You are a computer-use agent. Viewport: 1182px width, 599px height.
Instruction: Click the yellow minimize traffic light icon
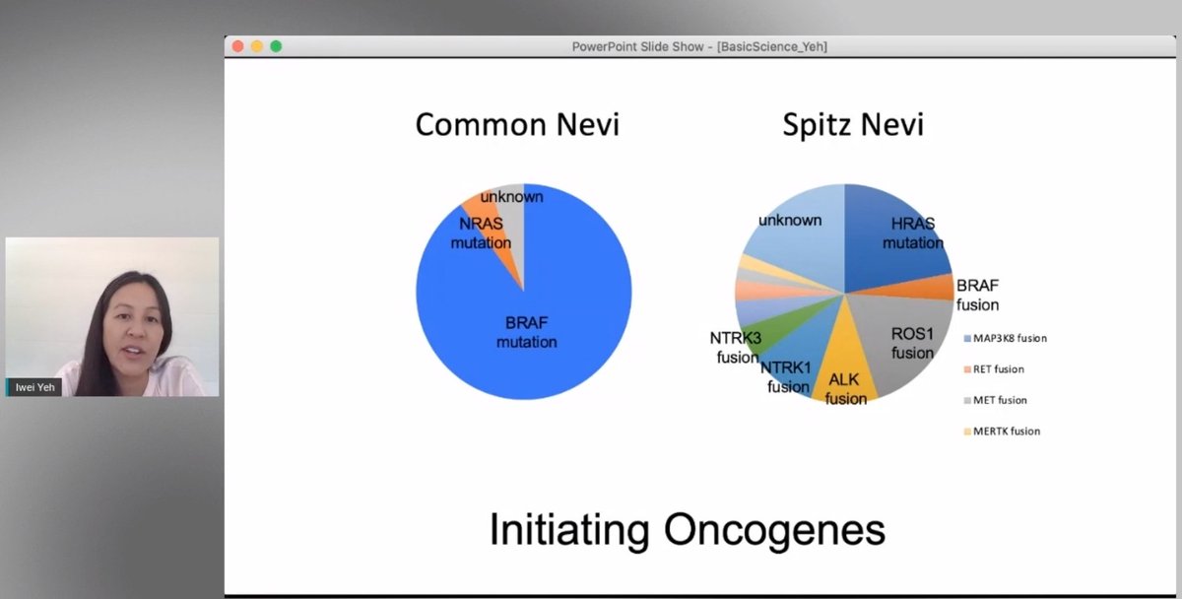257,44
